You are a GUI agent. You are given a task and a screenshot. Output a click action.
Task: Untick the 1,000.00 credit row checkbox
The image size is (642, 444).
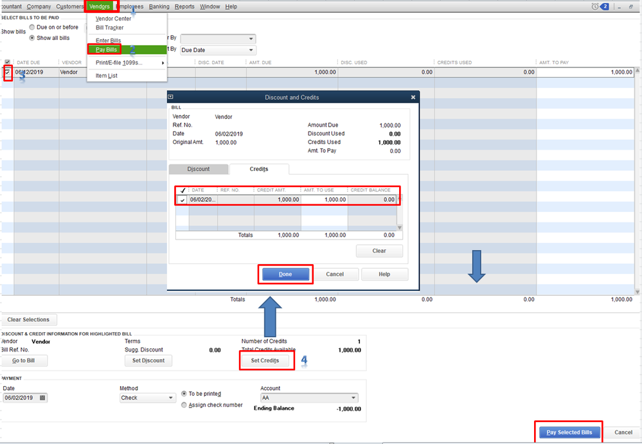point(183,200)
